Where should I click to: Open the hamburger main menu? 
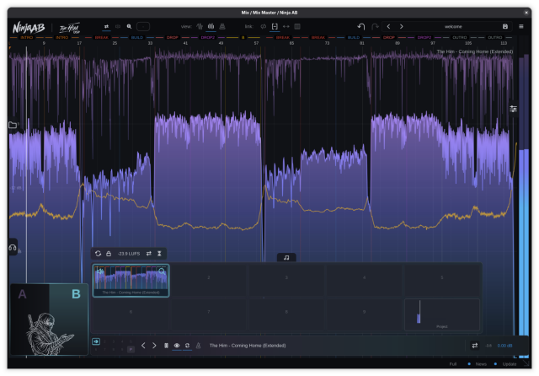(521, 26)
